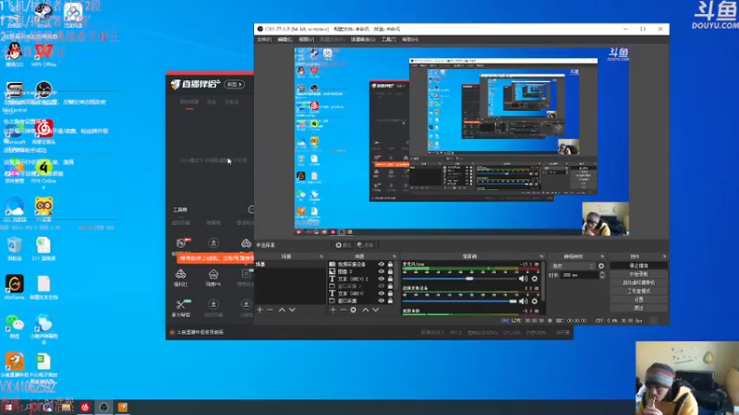Pop out the Sources dock panel
The width and height of the screenshot is (739, 415).
pyautogui.click(x=394, y=256)
